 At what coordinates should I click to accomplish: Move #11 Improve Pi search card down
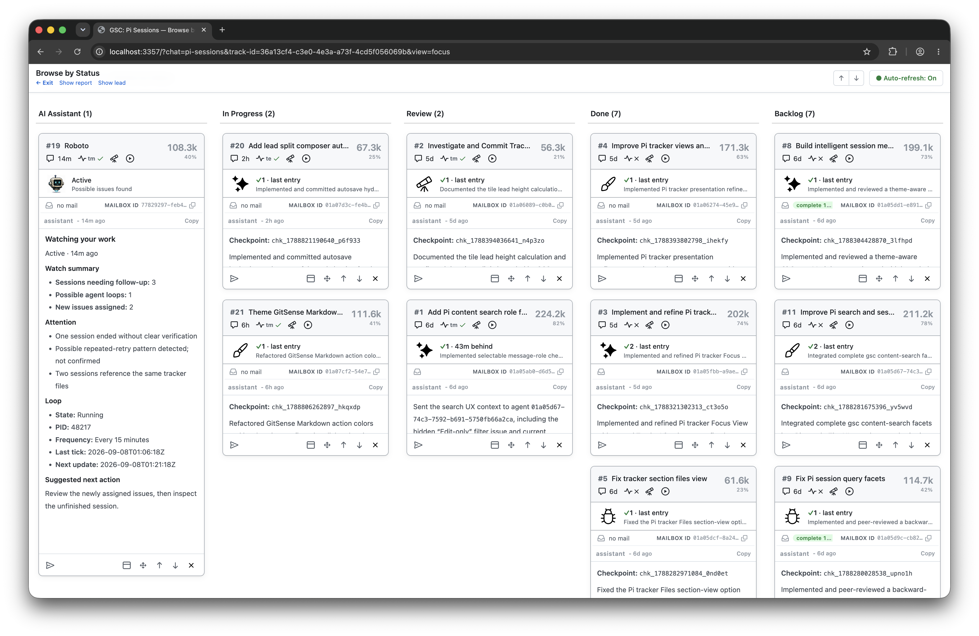point(911,445)
